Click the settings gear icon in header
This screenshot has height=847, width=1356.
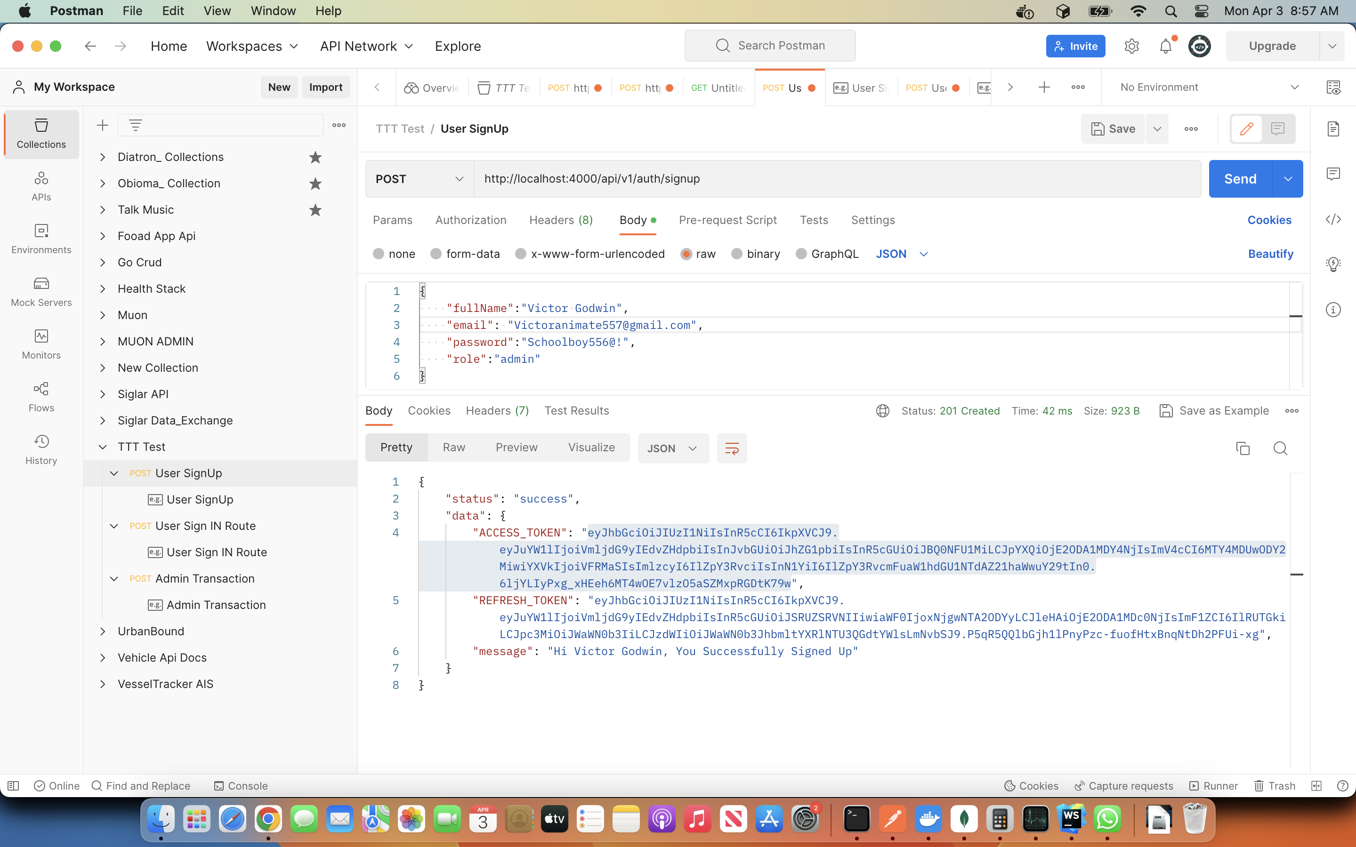1131,46
